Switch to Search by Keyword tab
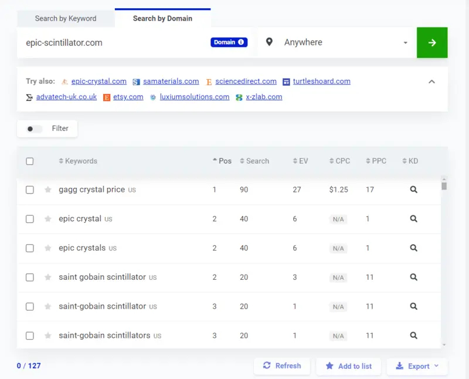The image size is (469, 379). [x=66, y=19]
